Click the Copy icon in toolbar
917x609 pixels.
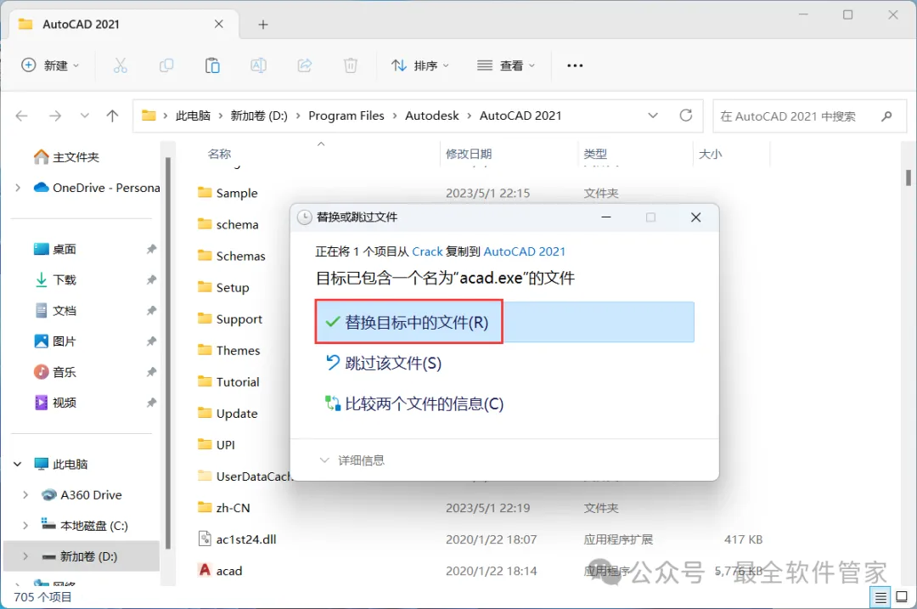(x=166, y=65)
